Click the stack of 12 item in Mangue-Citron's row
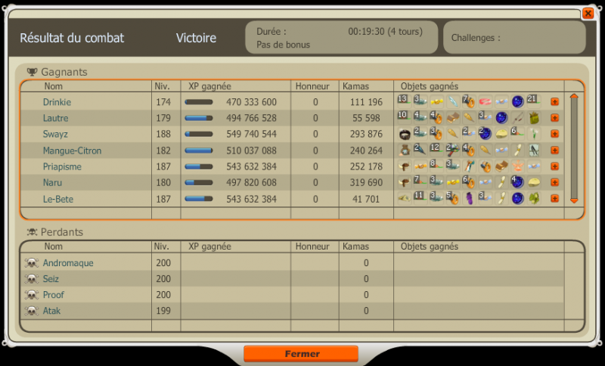 coord(436,150)
